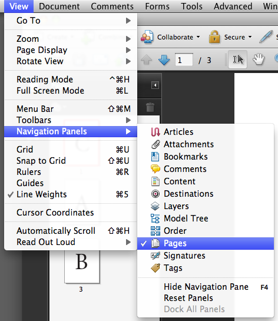
Task: Toggle Automatically Scroll
Action: point(71,231)
